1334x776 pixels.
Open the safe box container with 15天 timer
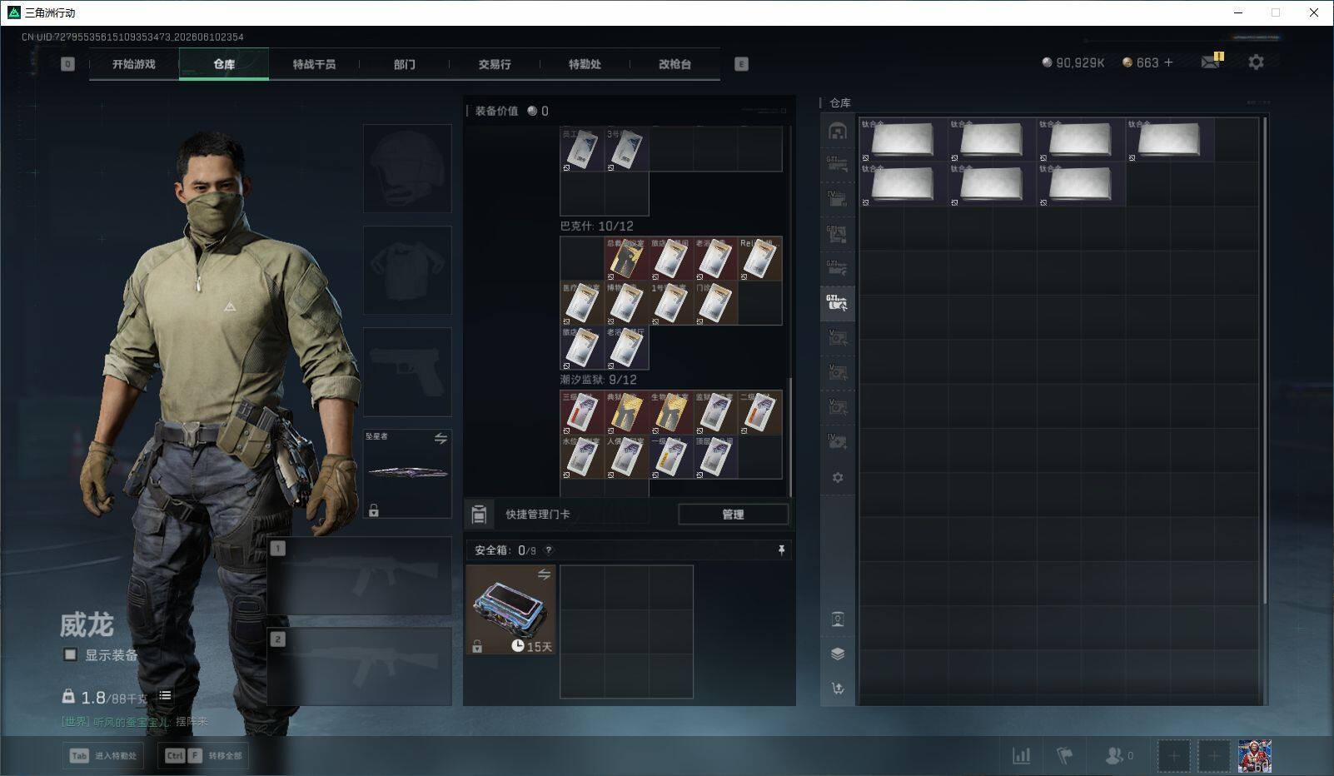tap(511, 609)
